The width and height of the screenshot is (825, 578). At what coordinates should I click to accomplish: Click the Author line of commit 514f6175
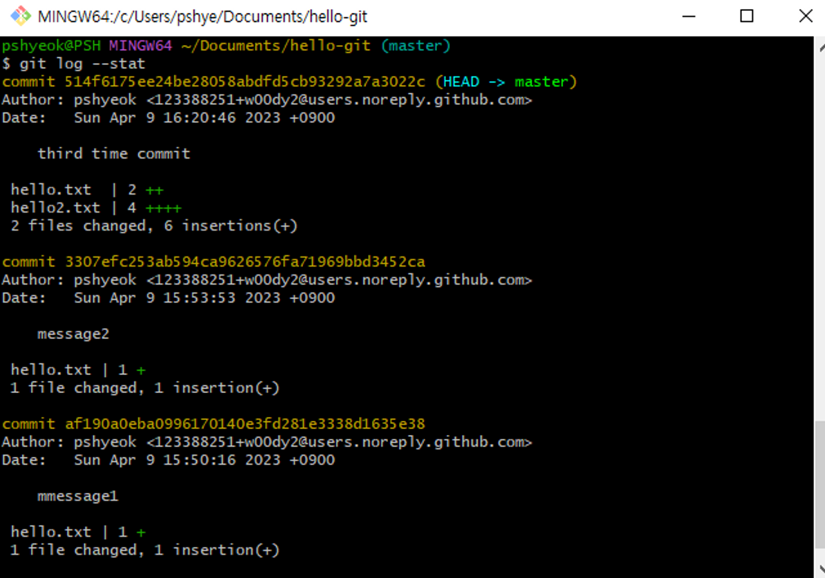tap(267, 100)
